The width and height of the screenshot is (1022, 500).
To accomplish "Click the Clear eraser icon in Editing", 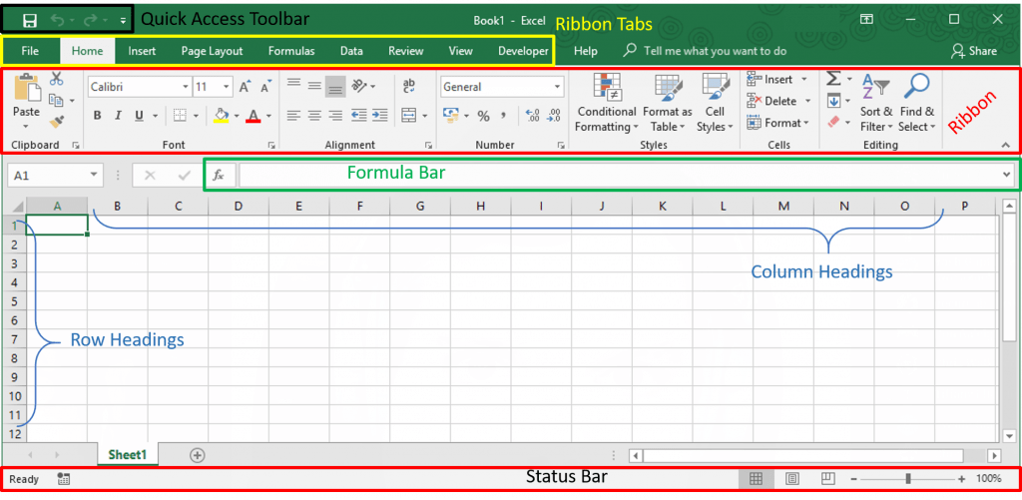I will point(833,122).
